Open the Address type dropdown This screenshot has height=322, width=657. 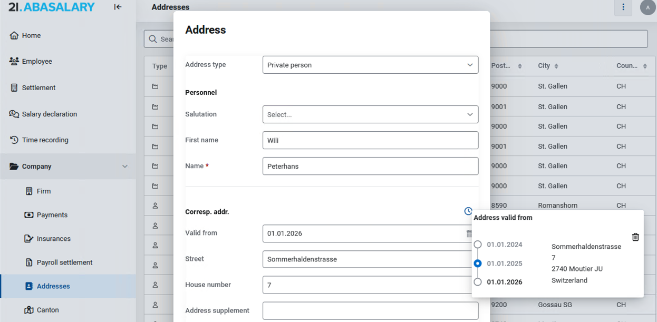[370, 65]
